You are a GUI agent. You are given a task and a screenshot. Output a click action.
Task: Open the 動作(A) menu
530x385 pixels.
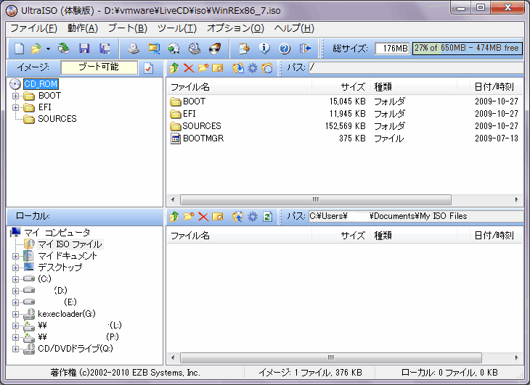click(x=83, y=28)
